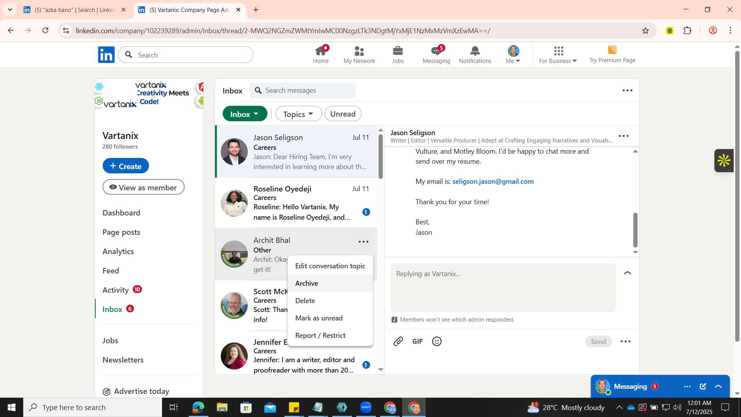Open the Jobs briefcase icon
The height and width of the screenshot is (417, 741).
tap(398, 54)
